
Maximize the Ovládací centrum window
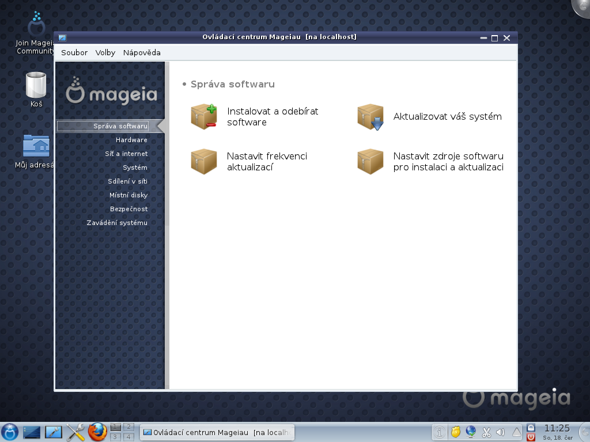pos(495,38)
